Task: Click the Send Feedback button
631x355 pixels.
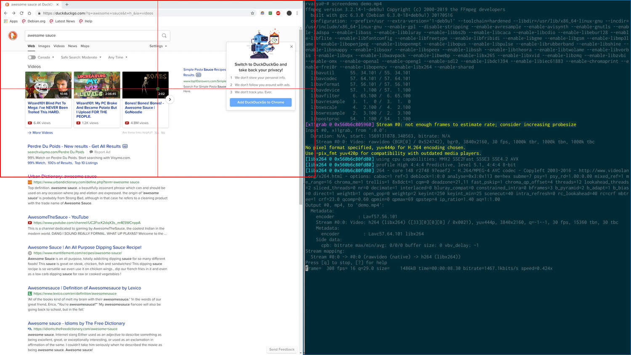Action: pos(282,350)
